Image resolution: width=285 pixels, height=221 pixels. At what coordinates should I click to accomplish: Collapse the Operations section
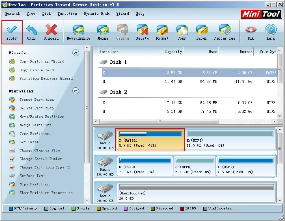click(x=76, y=91)
